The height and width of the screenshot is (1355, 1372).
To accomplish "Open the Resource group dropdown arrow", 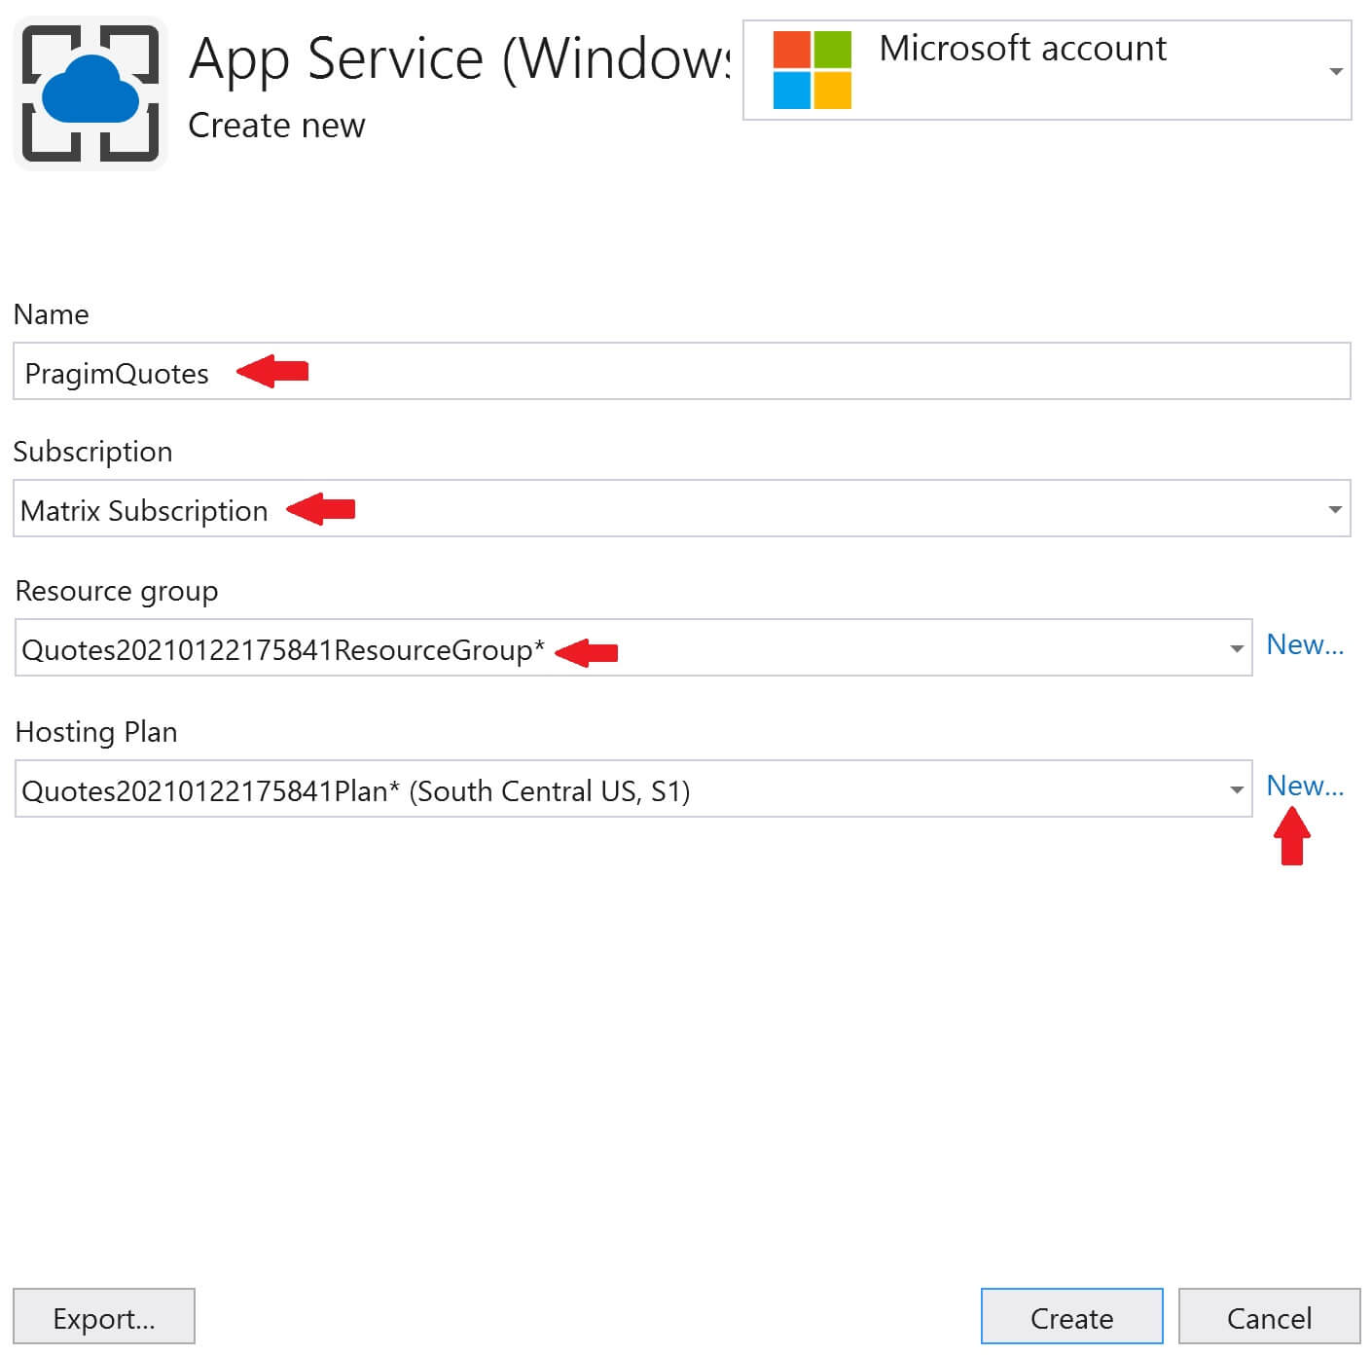I will click(x=1236, y=648).
